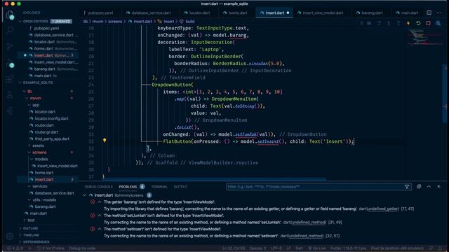Click the filter funnel icon in Problems panel
This screenshot has height=252, width=449.
(407, 187)
